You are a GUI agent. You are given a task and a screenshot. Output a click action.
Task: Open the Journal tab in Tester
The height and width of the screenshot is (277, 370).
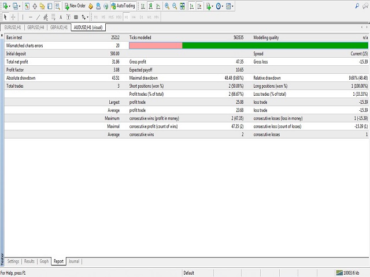coord(74,261)
